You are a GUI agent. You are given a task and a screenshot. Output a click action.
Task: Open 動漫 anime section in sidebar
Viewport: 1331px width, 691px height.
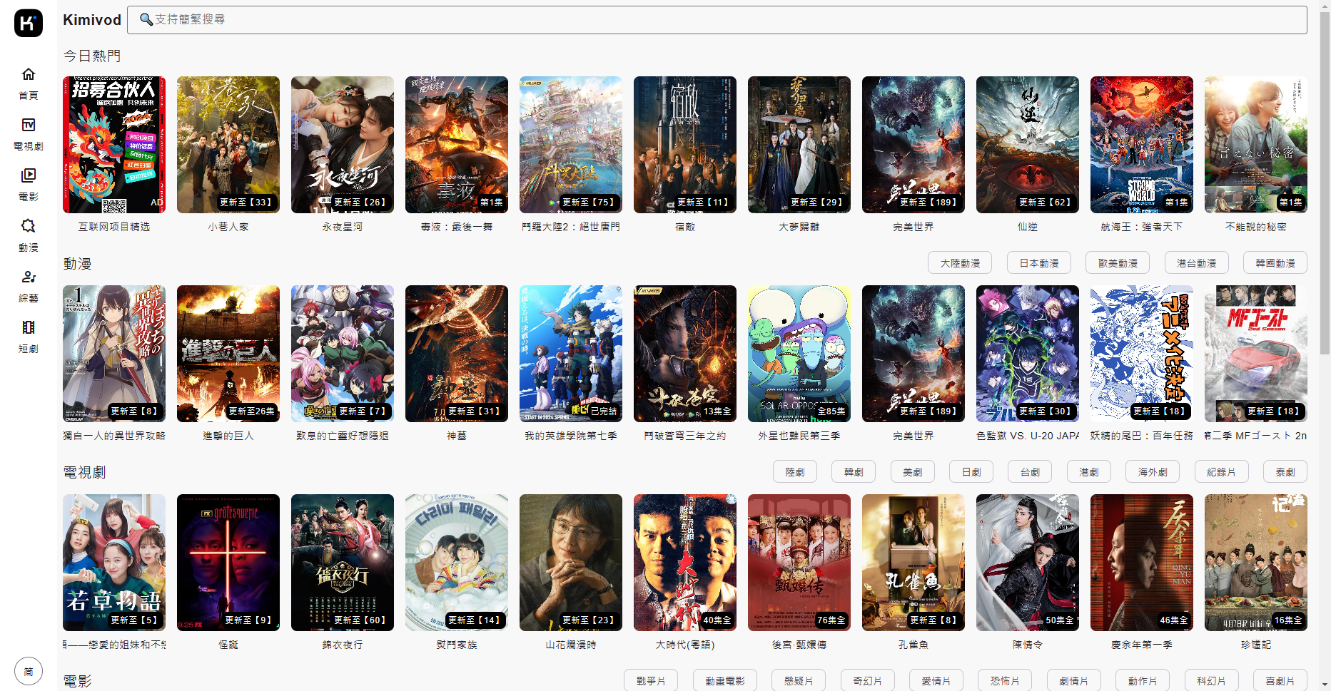(x=29, y=235)
